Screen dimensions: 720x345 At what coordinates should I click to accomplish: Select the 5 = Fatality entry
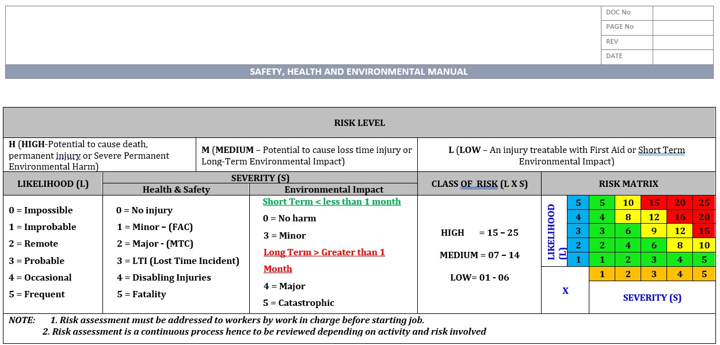click(x=140, y=294)
